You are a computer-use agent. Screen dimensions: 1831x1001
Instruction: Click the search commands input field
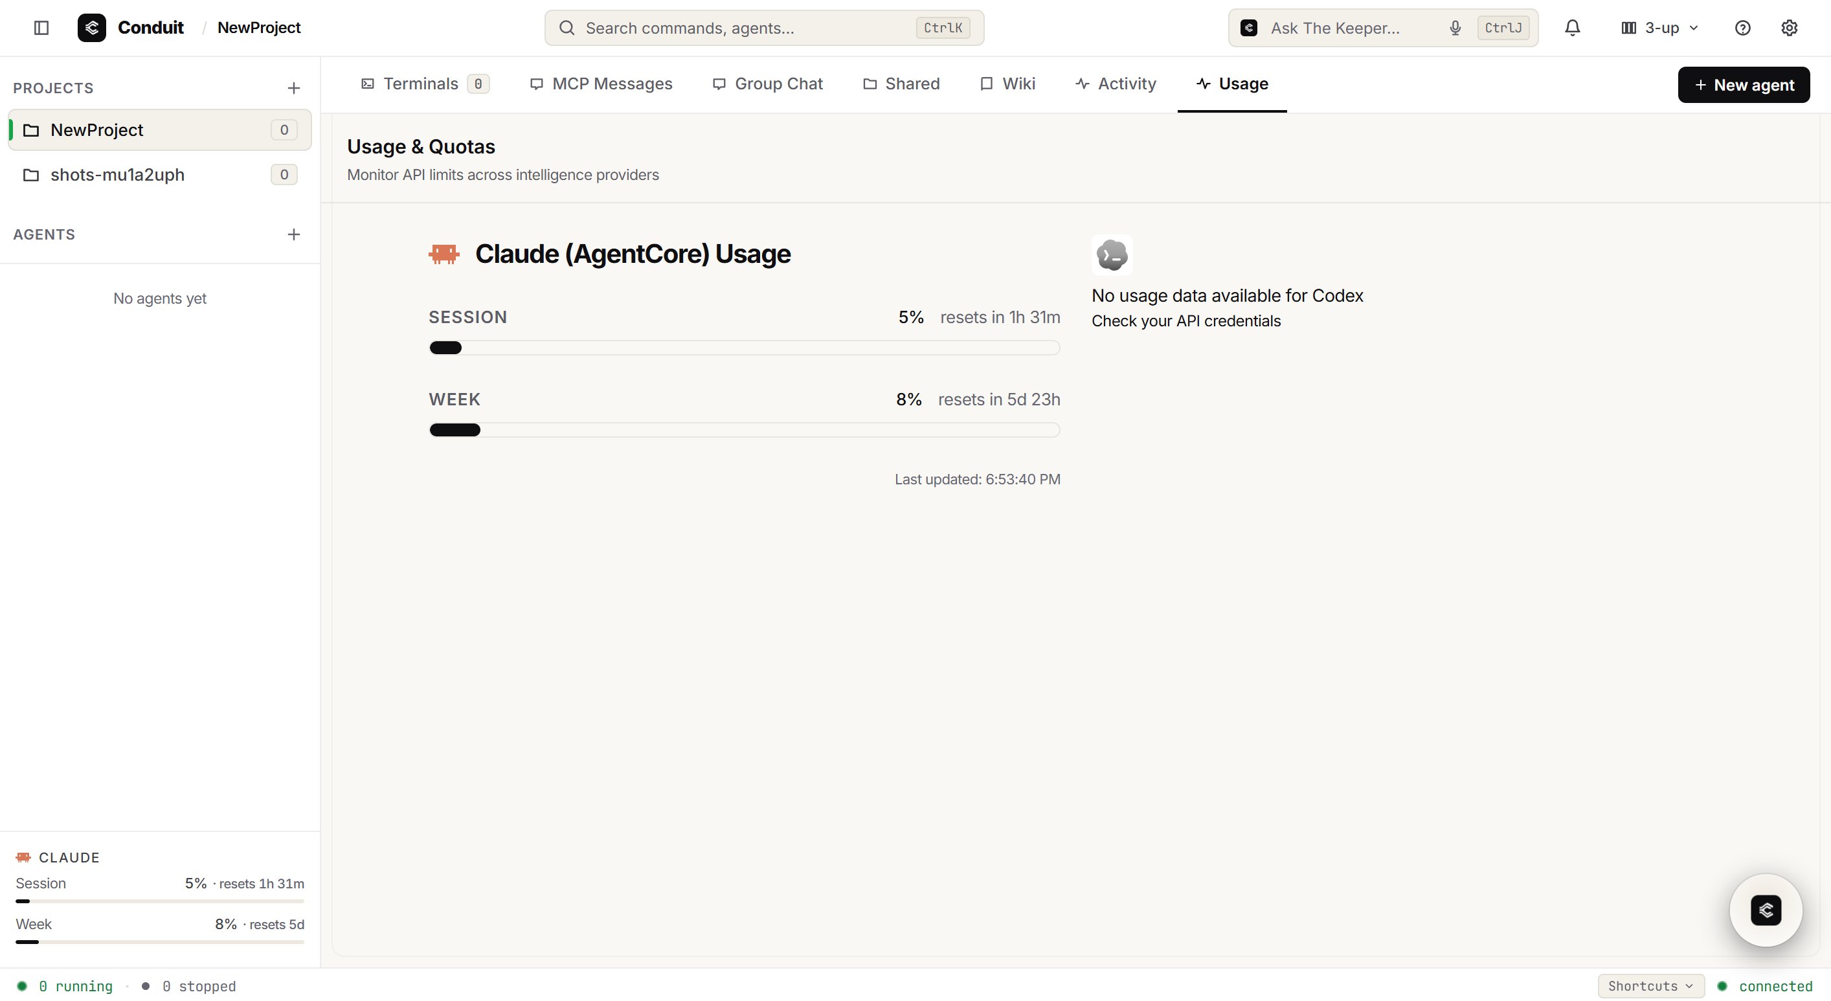click(764, 28)
